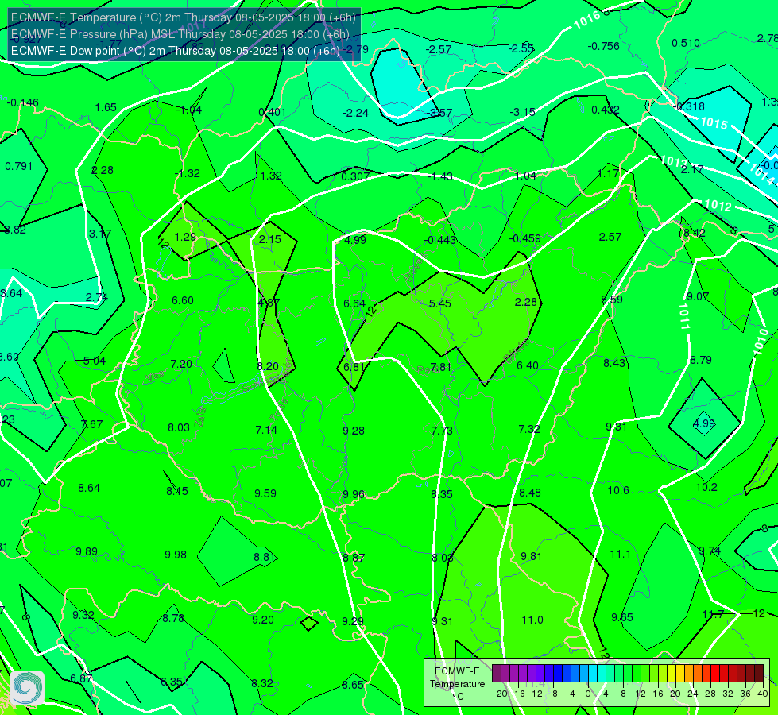The height and width of the screenshot is (715, 778).
Task: Select the ECMWF-E Temperature 2m layer title
Action: [x=184, y=17]
